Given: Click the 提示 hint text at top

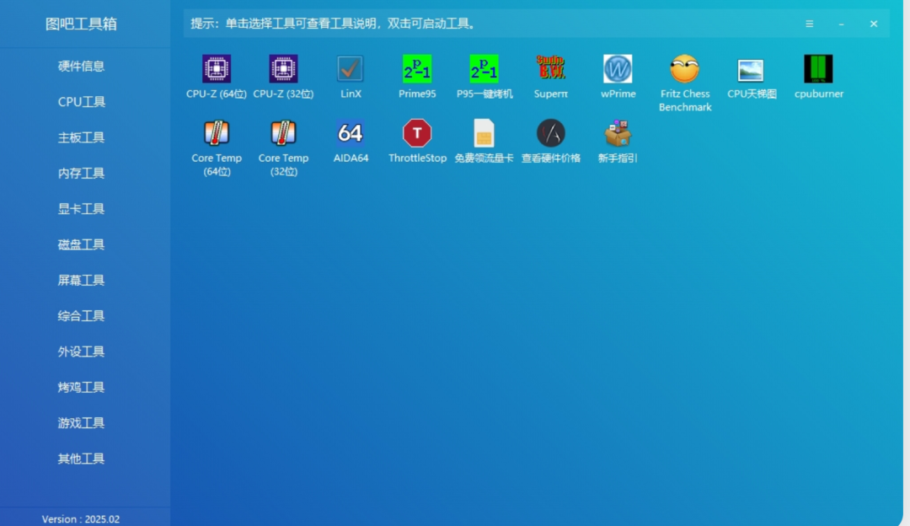Looking at the screenshot, I should [335, 24].
